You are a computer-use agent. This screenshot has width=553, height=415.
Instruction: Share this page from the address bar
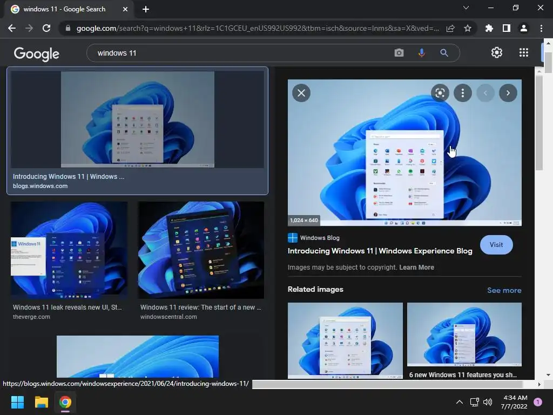[450, 28]
